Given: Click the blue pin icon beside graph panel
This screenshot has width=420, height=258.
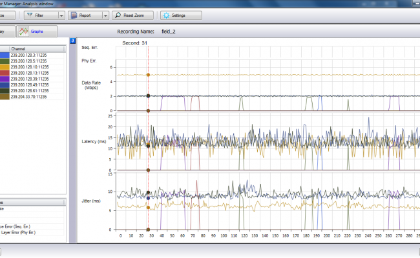Looking at the screenshot, I should [x=72, y=41].
